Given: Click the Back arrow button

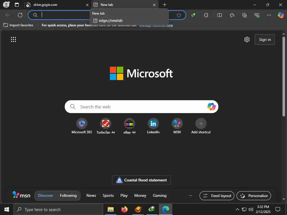Looking at the screenshot, I should click(x=8, y=15).
